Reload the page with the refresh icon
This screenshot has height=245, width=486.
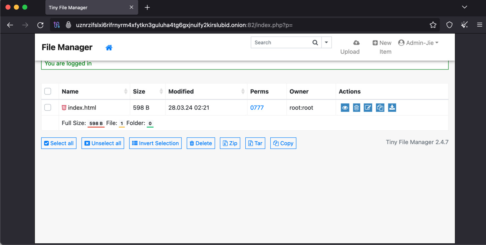coord(40,25)
